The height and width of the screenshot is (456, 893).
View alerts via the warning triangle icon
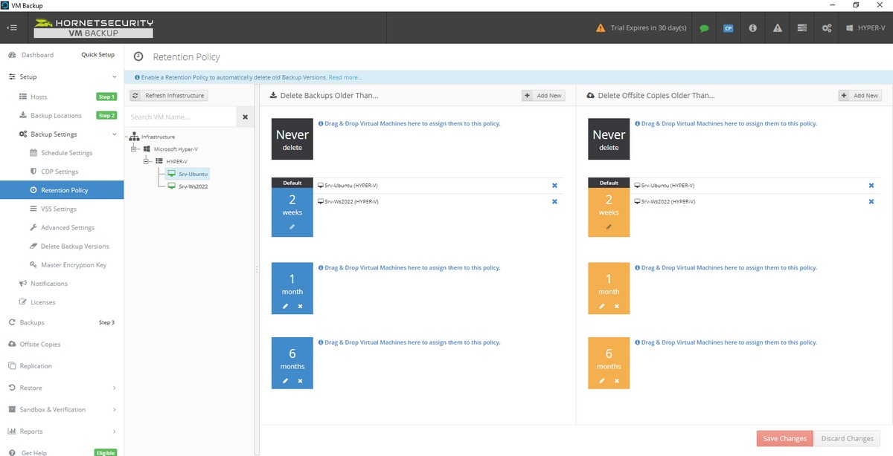click(x=776, y=27)
